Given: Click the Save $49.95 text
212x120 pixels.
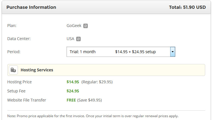Looking at the screenshot, I should (x=89, y=100).
